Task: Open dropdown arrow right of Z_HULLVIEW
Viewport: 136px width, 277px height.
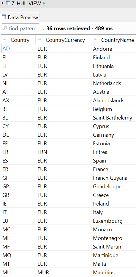Action: point(44,3)
